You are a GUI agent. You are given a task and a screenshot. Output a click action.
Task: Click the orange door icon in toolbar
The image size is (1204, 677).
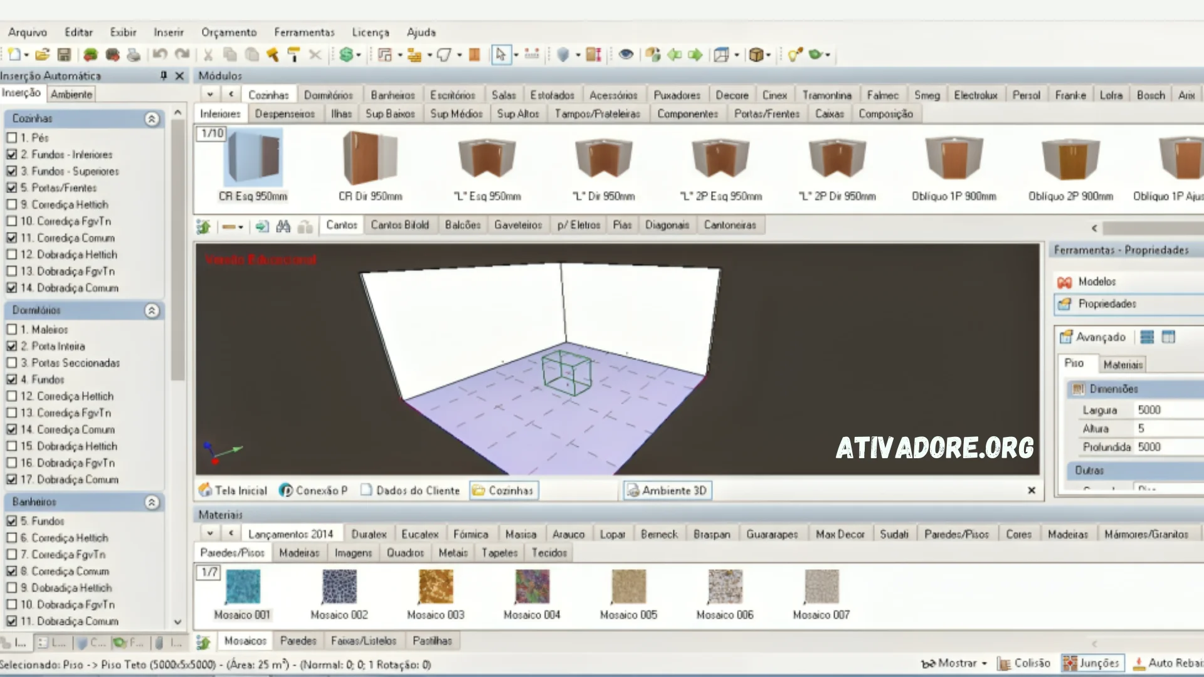click(475, 55)
